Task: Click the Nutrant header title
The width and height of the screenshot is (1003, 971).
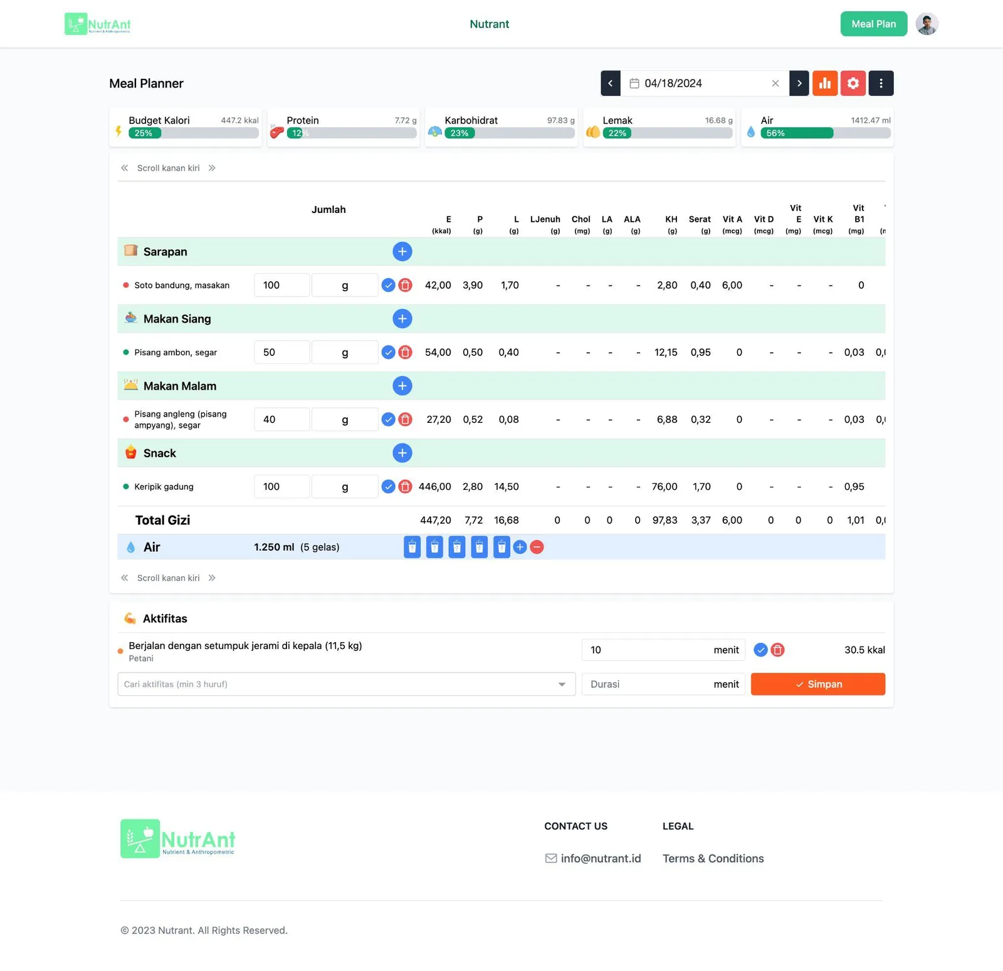Action: click(490, 24)
